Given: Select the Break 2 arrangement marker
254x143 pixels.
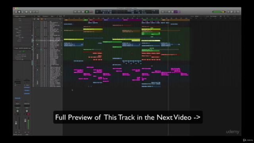Looking at the screenshot, I should click(x=112, y=20).
